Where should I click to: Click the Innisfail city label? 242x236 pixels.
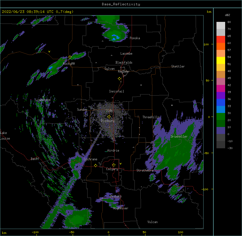(x=117, y=91)
